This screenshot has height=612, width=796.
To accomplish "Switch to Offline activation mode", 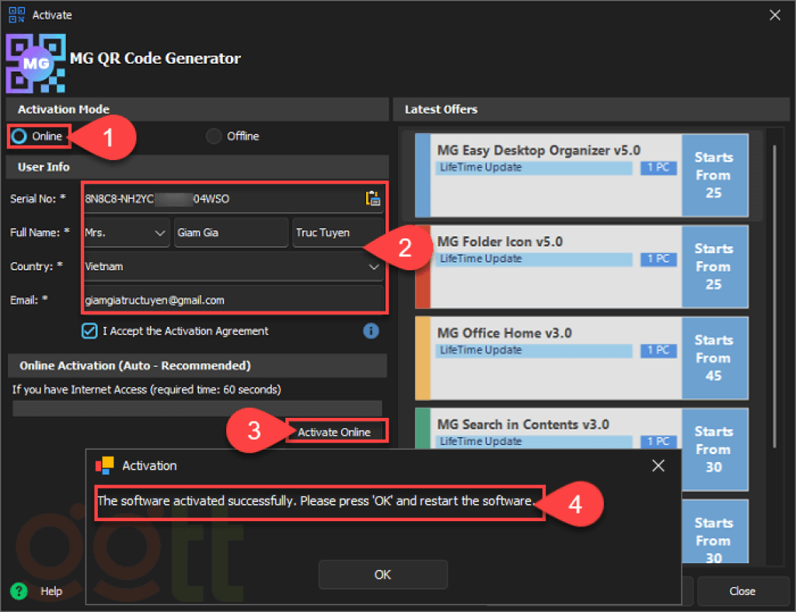I will (214, 135).
